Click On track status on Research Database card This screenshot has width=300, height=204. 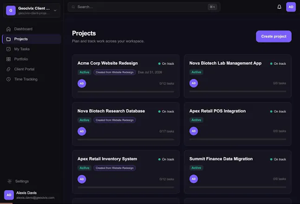166,111
